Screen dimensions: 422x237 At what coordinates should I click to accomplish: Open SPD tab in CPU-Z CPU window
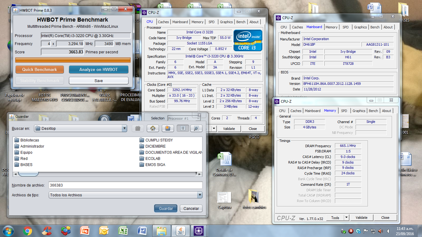(212, 22)
